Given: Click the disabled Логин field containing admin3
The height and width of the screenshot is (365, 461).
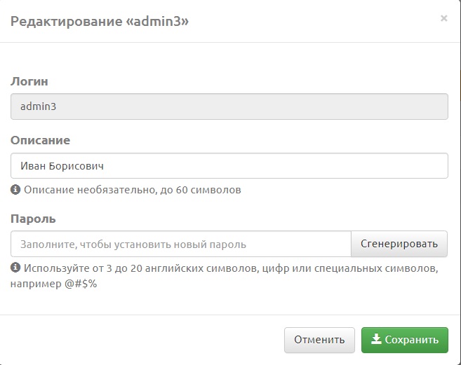Looking at the screenshot, I should tap(229, 106).
